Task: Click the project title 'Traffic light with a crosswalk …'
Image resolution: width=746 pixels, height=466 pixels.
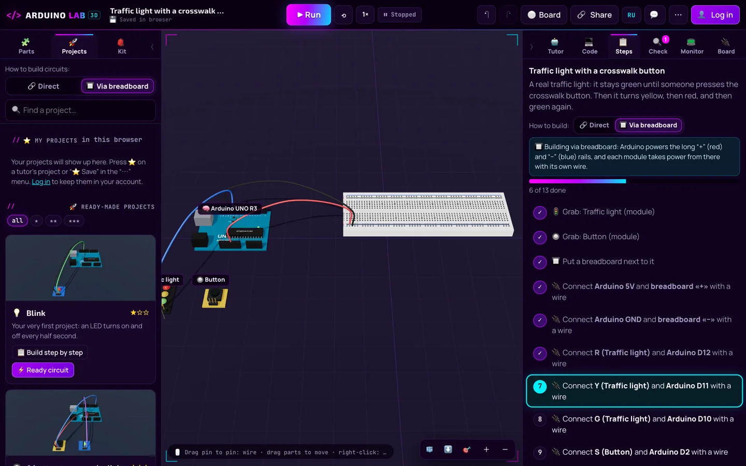Action: [x=167, y=11]
